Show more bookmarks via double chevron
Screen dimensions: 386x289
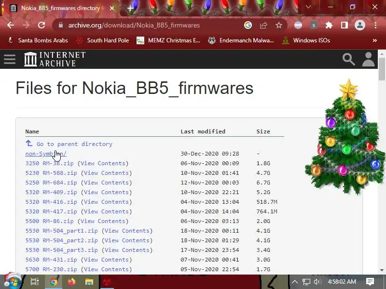click(x=375, y=40)
